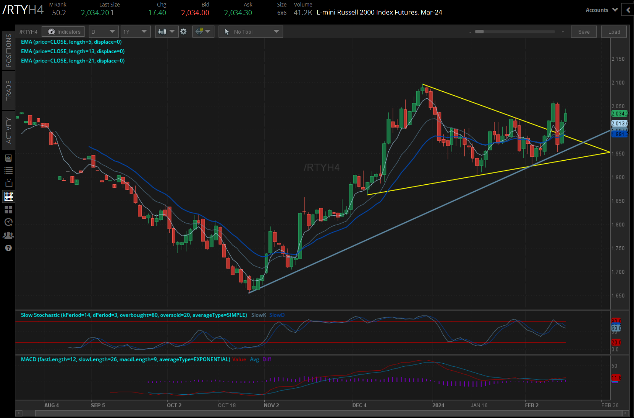Open the TV media icon
This screenshot has width=634, height=418.
click(x=8, y=183)
